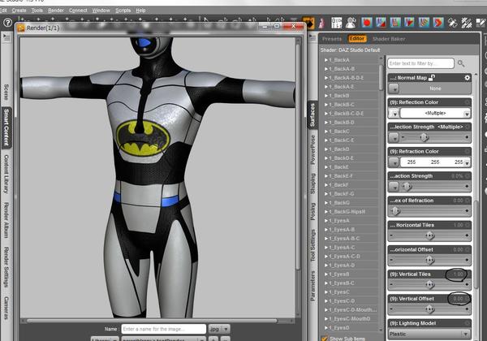Click the Refraction Color 255 255 255 swatch
The width and height of the screenshot is (487, 341).
click(x=435, y=162)
